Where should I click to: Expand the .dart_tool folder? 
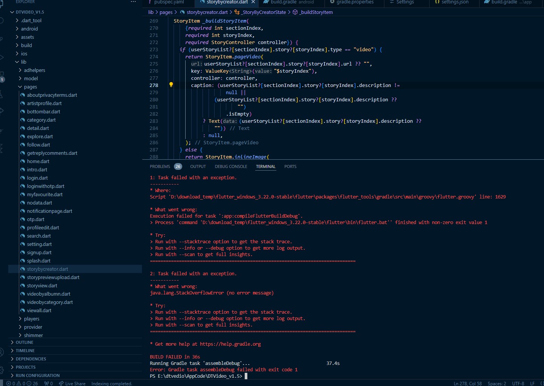coord(17,20)
